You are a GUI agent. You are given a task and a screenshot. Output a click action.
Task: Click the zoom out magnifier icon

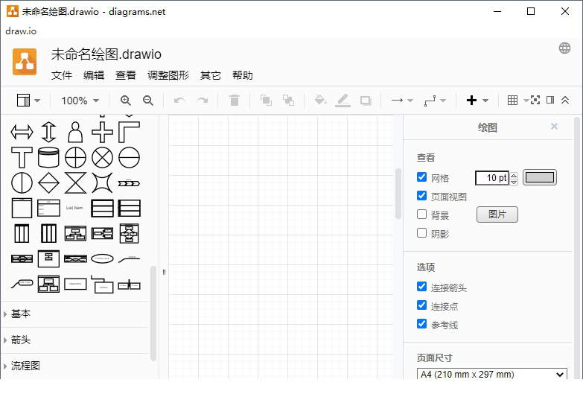click(x=148, y=101)
